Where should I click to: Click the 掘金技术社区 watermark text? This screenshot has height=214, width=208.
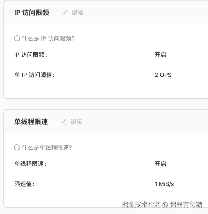point(141,204)
